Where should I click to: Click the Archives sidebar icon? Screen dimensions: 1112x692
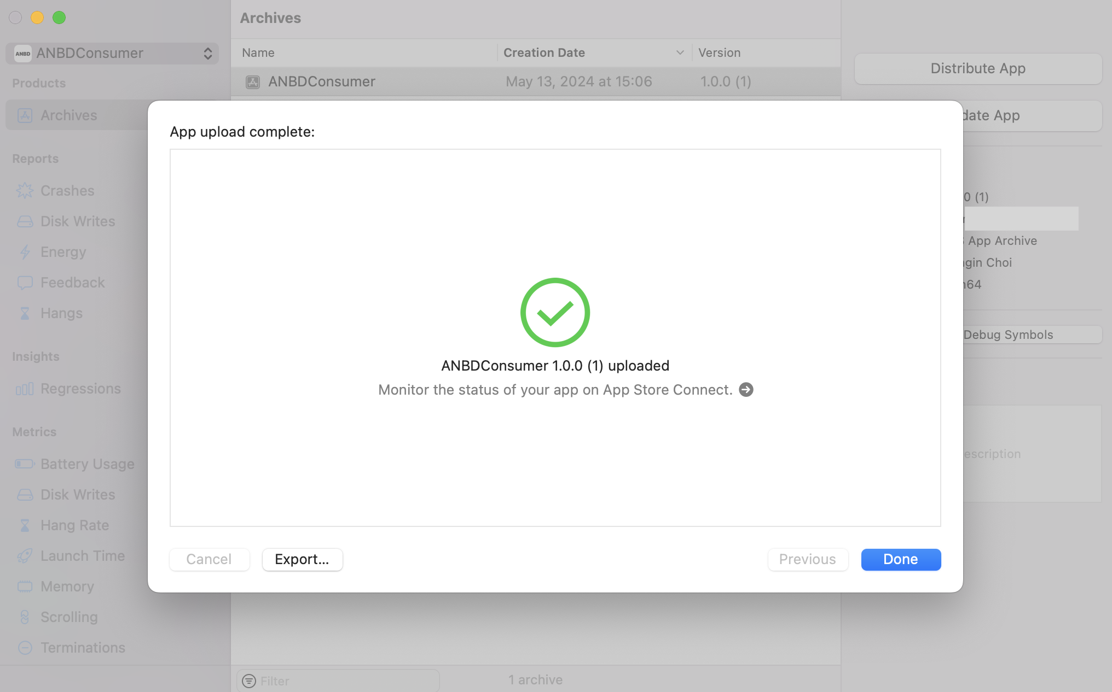pos(25,115)
